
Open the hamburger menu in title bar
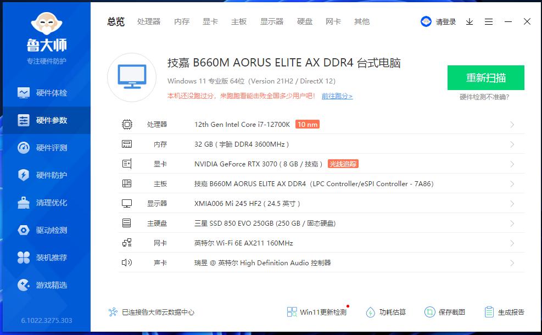(x=489, y=22)
